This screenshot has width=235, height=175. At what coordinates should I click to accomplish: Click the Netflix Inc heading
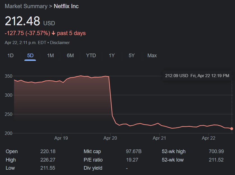[x=66, y=6]
